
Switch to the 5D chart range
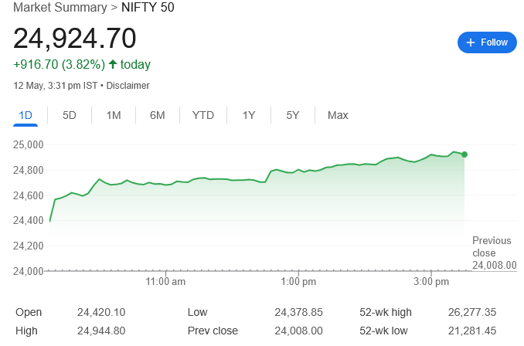[x=70, y=115]
